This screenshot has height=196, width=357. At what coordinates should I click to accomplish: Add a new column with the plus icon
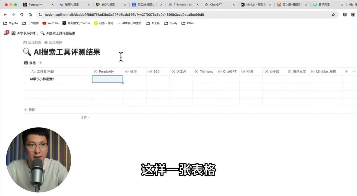346,71
